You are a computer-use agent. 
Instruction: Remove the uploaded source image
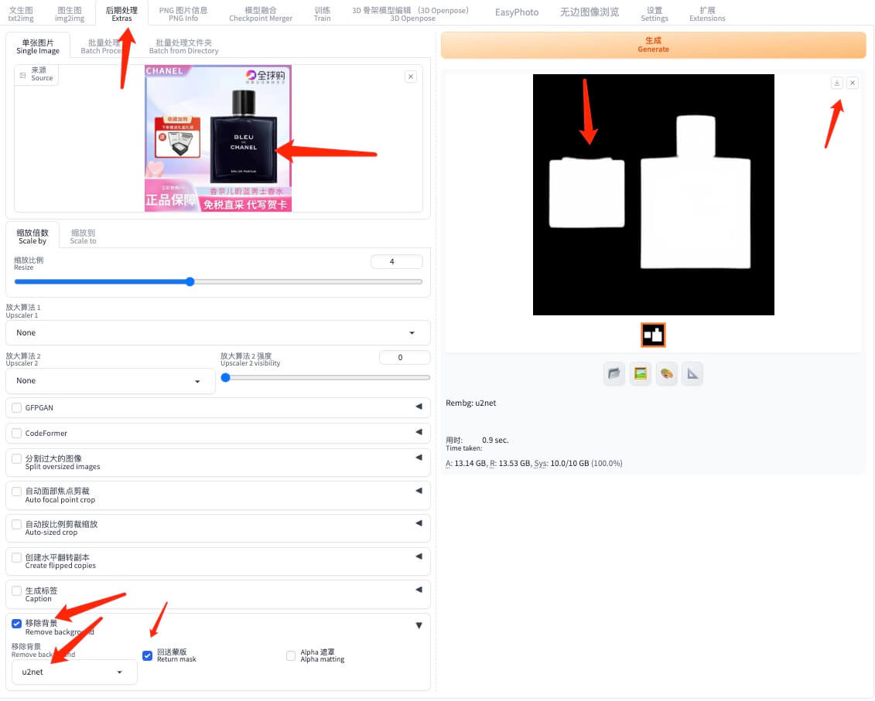click(411, 77)
